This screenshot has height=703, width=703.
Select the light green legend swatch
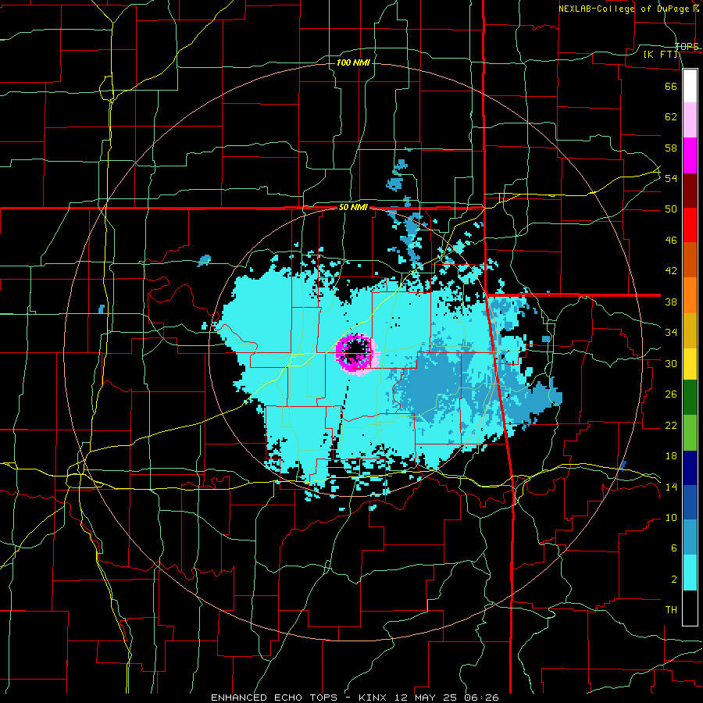690,433
